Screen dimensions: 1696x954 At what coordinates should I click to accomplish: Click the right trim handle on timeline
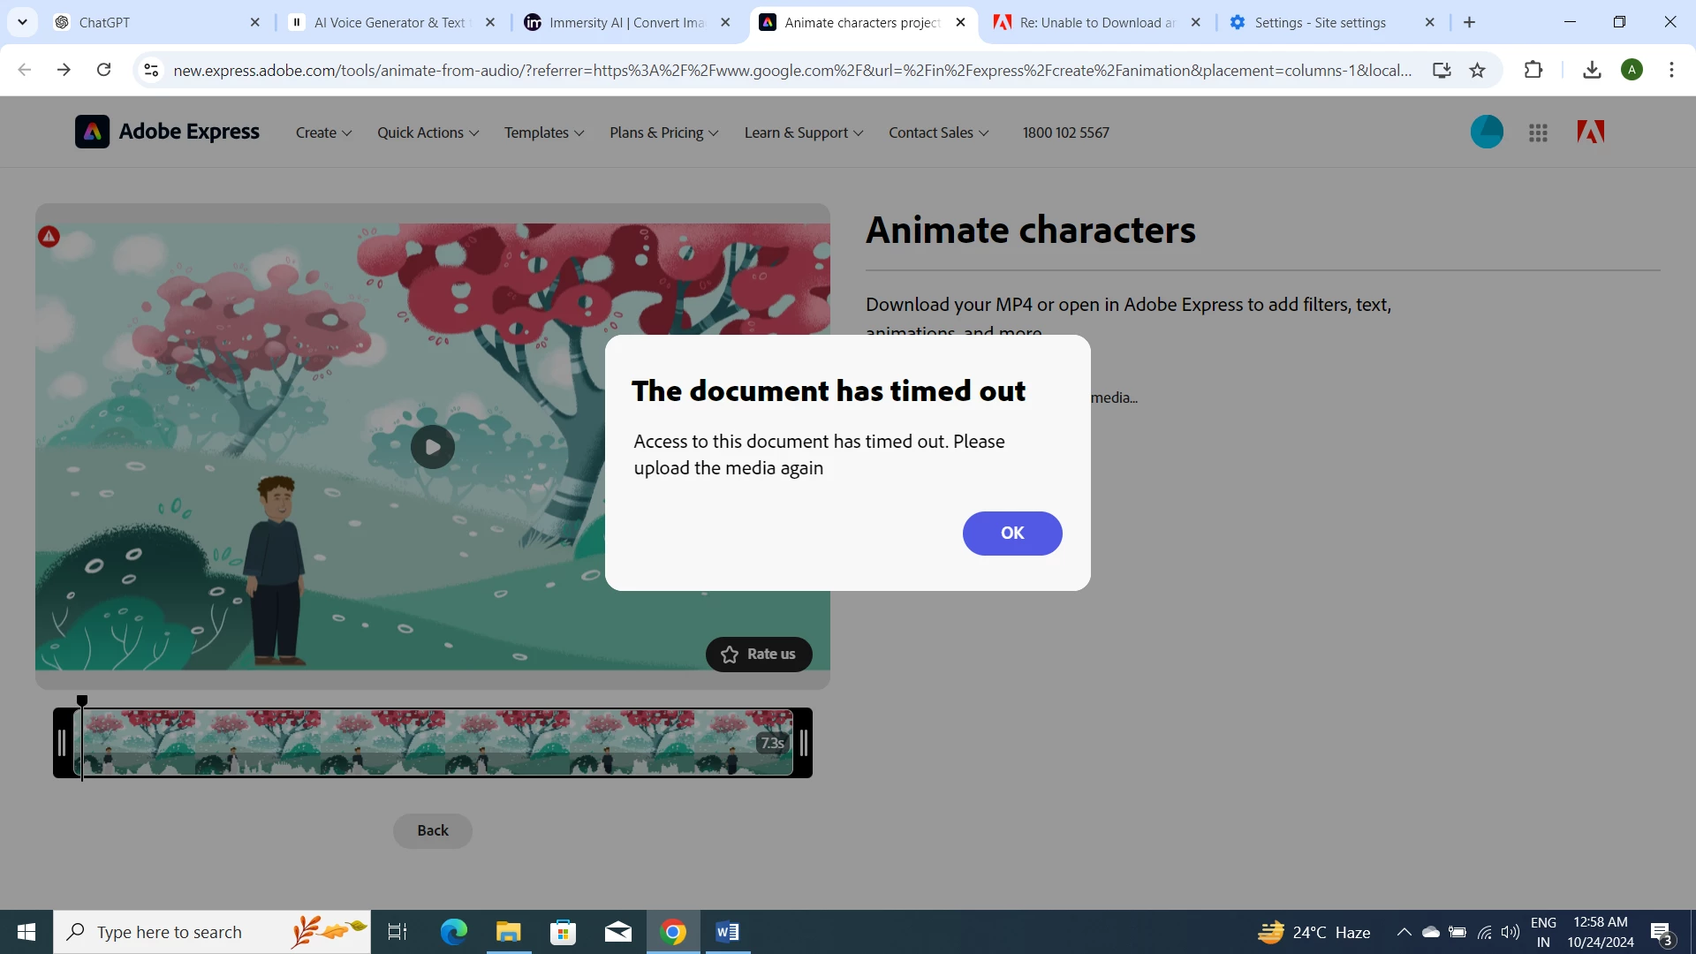(803, 743)
